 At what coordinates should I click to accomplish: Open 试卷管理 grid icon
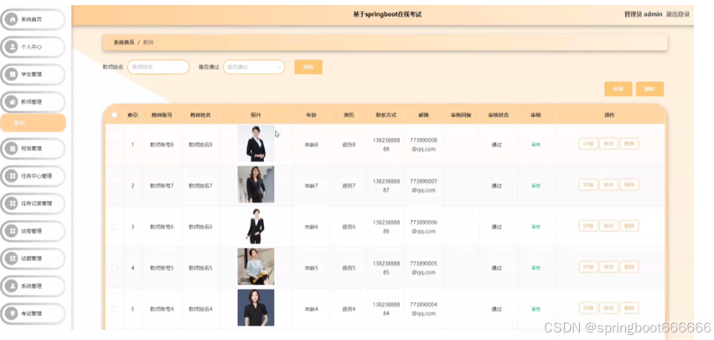pos(11,231)
